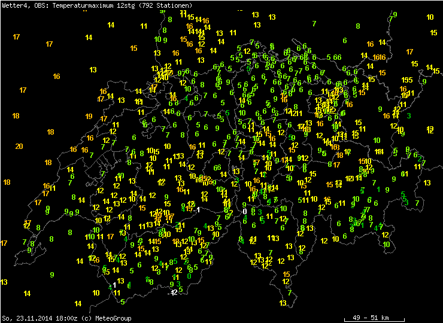The height and width of the screenshot is (323, 443).
Task: Click the Wetter4 label in title
Action: 14,5
